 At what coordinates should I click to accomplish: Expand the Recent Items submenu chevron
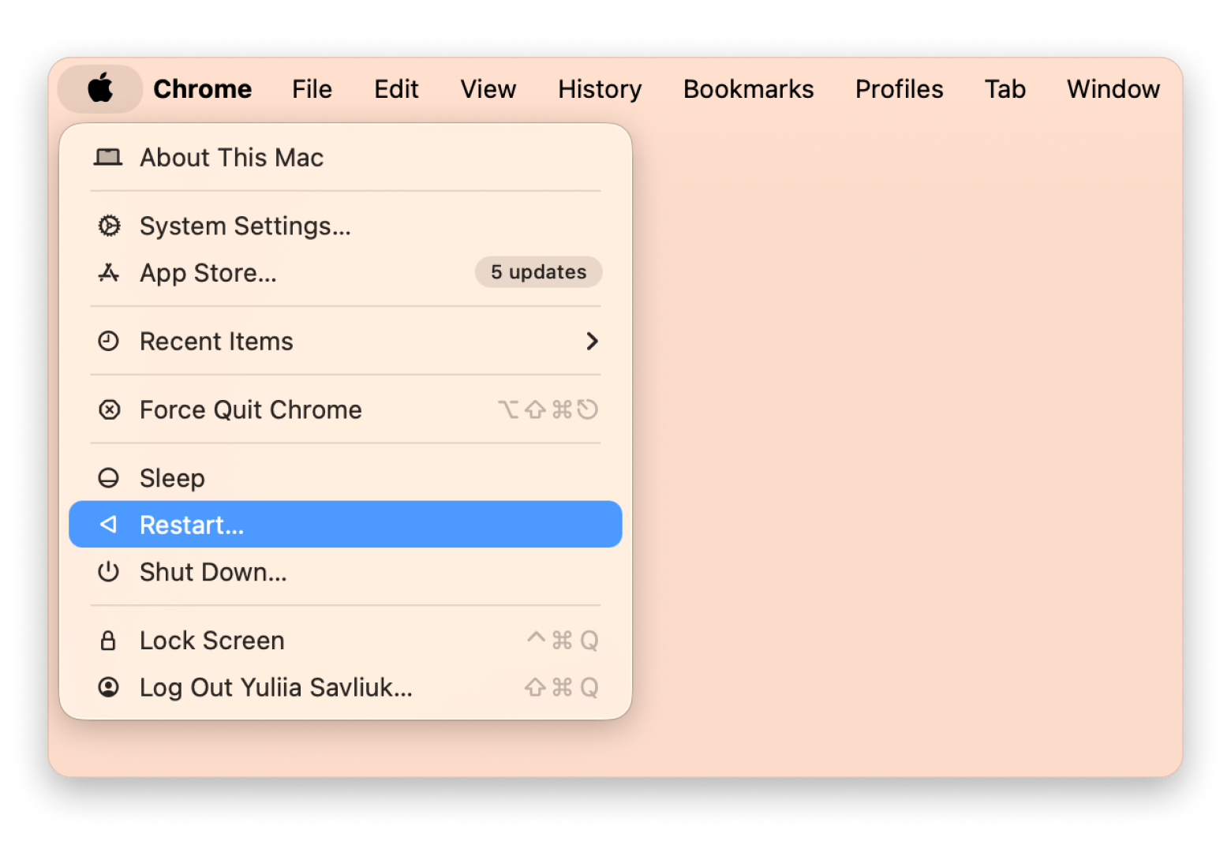point(592,342)
